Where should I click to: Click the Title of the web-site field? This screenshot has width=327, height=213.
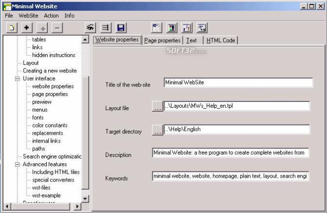(x=238, y=83)
